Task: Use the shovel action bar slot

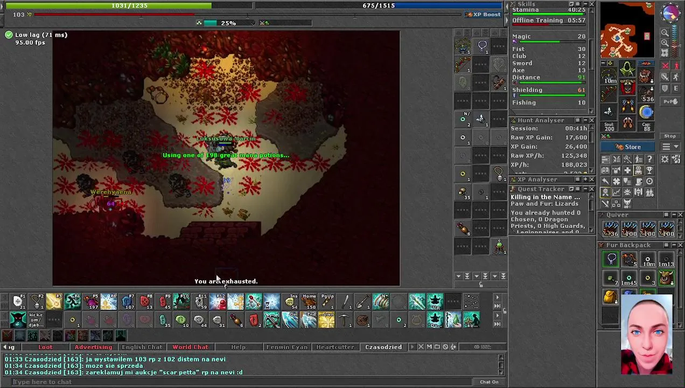Action: pyautogui.click(x=362, y=302)
